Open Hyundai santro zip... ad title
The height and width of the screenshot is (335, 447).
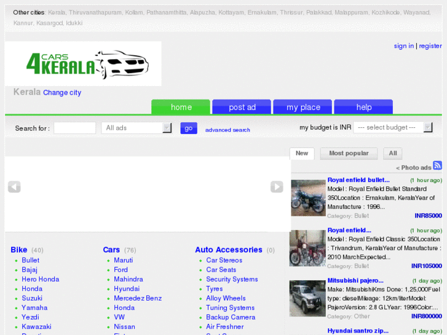tap(358, 331)
